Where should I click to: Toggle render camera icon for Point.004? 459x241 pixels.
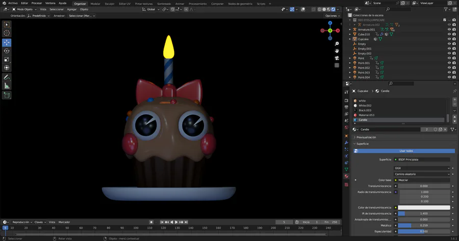(454, 77)
